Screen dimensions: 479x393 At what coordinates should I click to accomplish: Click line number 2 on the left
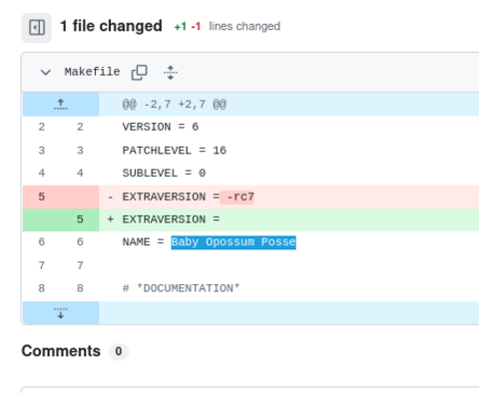click(41, 127)
